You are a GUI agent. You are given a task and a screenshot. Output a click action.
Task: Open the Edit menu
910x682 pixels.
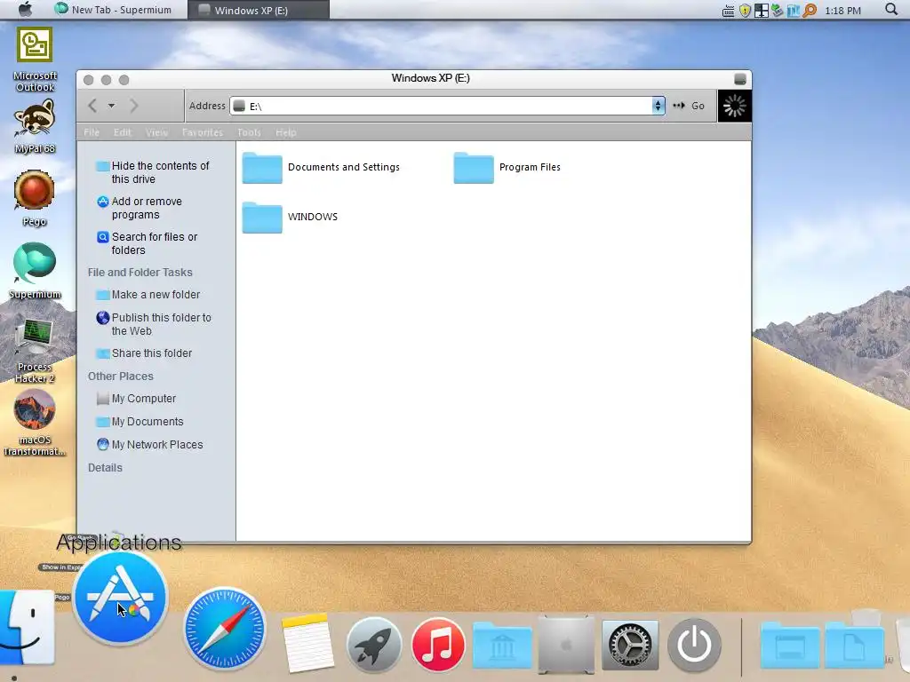122,132
